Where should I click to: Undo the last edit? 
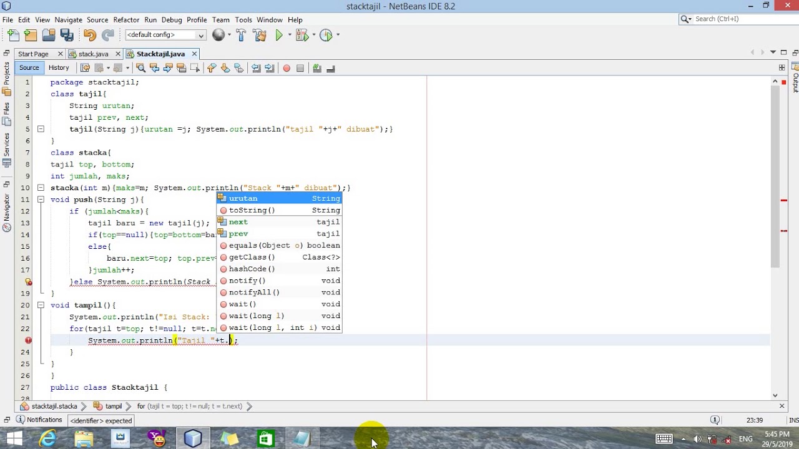[x=90, y=36]
